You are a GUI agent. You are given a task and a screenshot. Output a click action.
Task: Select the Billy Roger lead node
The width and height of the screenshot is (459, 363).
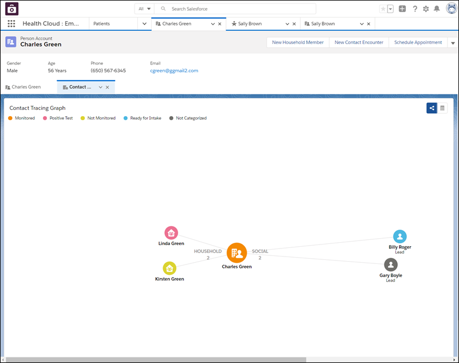pos(400,236)
